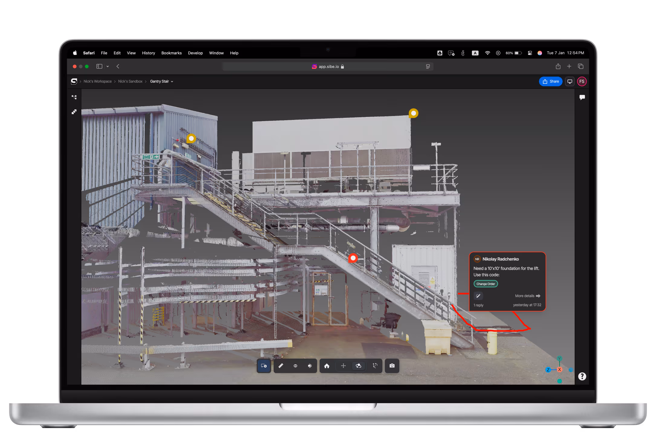Click the X axis on the gizmo

pos(560,370)
